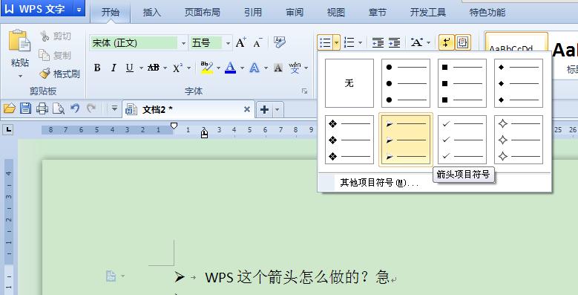Click the save floppy disk icon
Image resolution: width=578 pixels, height=295 pixels.
coord(25,108)
